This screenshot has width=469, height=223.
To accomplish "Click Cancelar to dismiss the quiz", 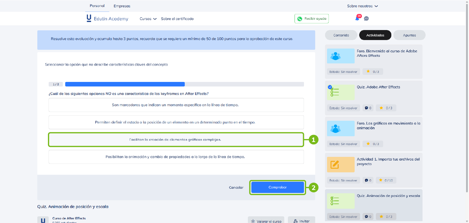I will pyautogui.click(x=236, y=188).
